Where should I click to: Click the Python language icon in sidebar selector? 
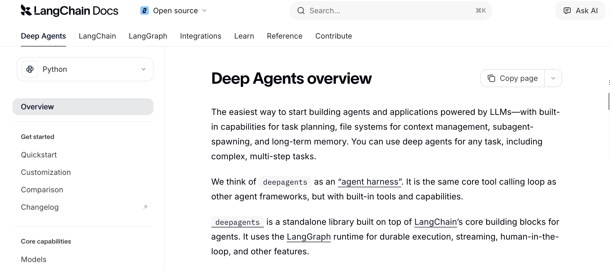pyautogui.click(x=30, y=69)
